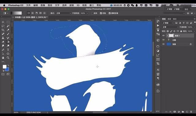The image size is (196, 116).
Task: Open the Character panel icon
Action: coord(158,70)
